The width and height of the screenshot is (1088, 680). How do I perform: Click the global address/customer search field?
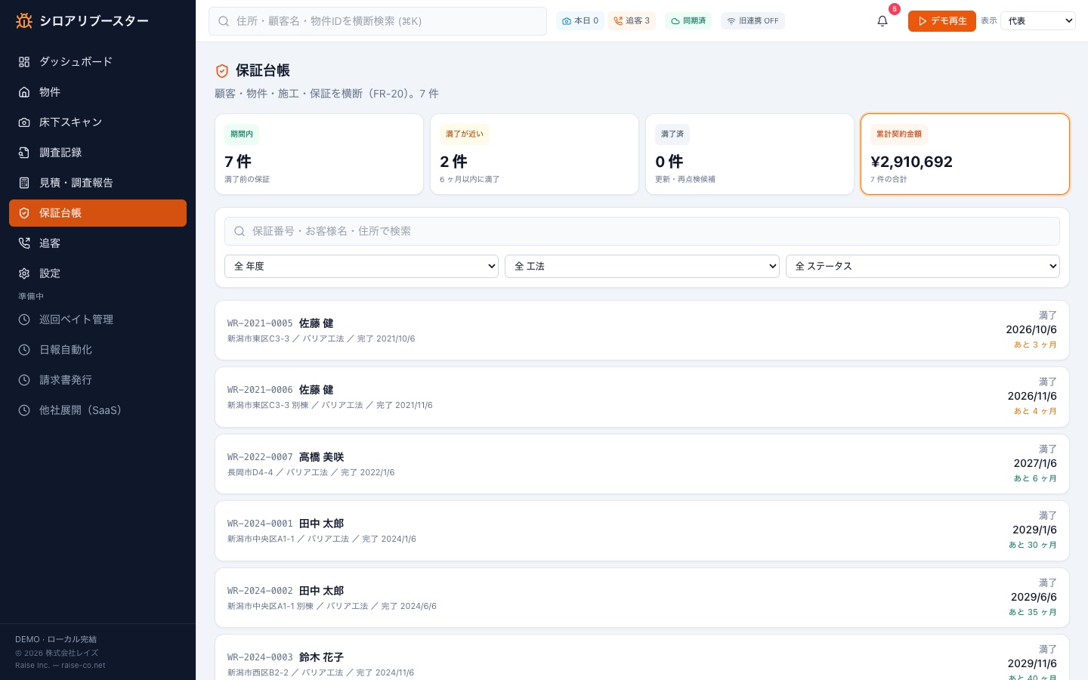click(x=378, y=21)
